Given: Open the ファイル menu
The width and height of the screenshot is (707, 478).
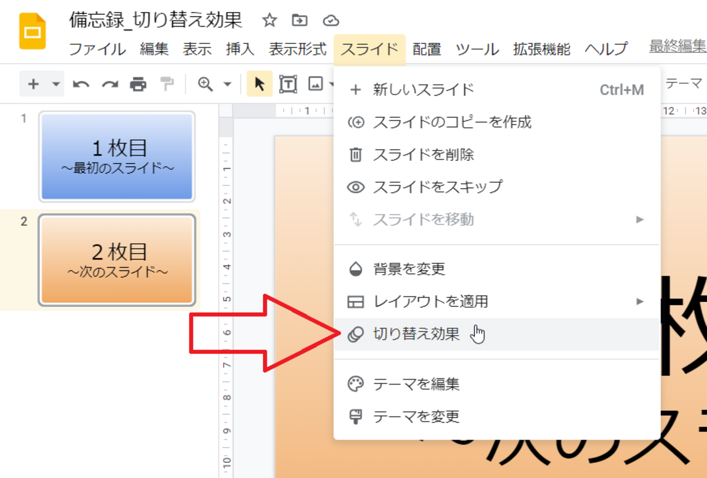Looking at the screenshot, I should [x=97, y=49].
